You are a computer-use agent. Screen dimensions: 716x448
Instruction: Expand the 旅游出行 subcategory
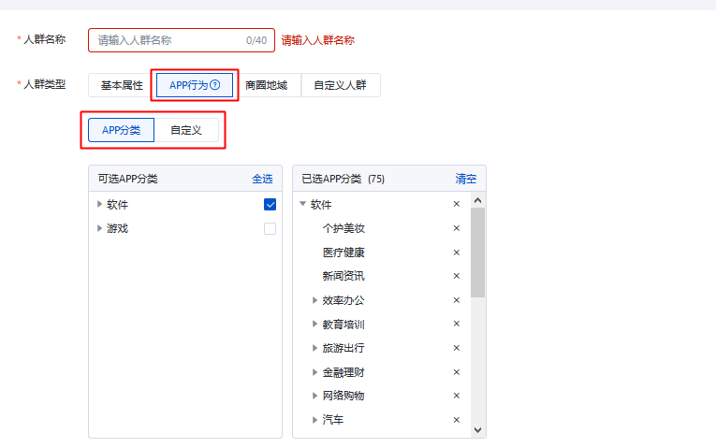tap(314, 348)
